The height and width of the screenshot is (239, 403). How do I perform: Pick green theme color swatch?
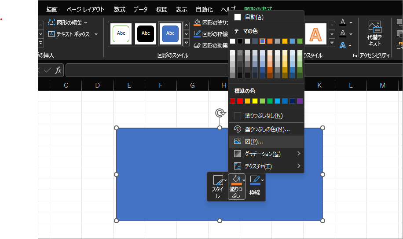(300, 41)
